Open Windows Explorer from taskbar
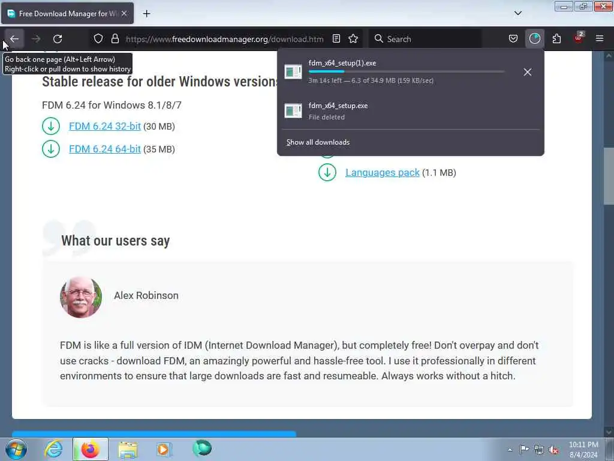This screenshot has width=614, height=461. coord(128,450)
